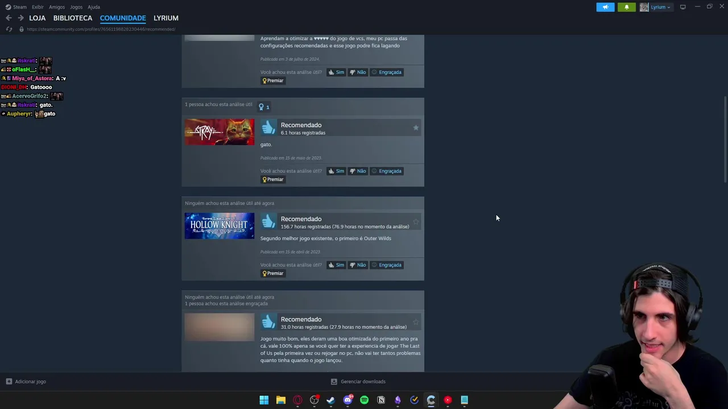Switch to the BIBLIOTECA tab
This screenshot has width=728, height=409.
73,18
